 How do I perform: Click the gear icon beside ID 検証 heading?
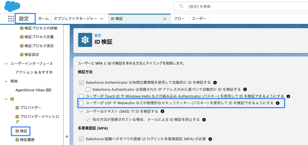[85, 40]
